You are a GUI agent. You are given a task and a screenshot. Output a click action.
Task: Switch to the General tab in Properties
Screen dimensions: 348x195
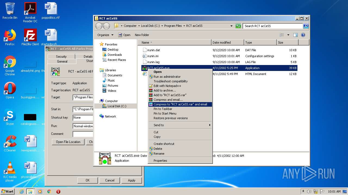point(62,61)
